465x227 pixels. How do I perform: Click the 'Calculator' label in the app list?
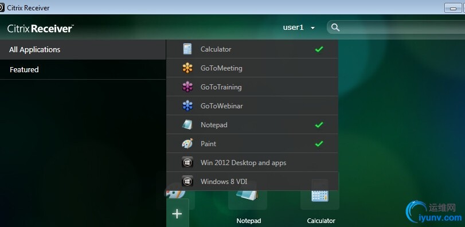[216, 49]
